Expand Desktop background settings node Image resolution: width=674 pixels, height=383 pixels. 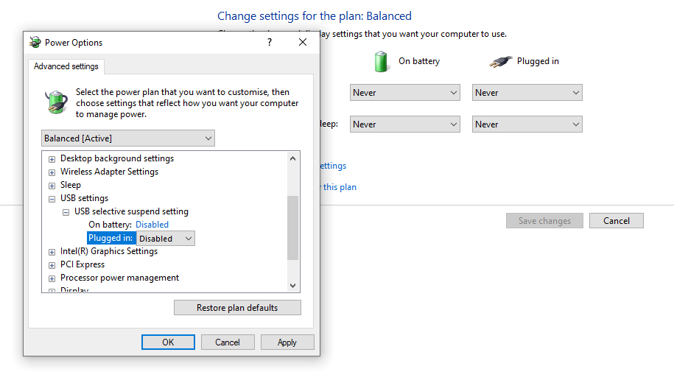coord(52,159)
